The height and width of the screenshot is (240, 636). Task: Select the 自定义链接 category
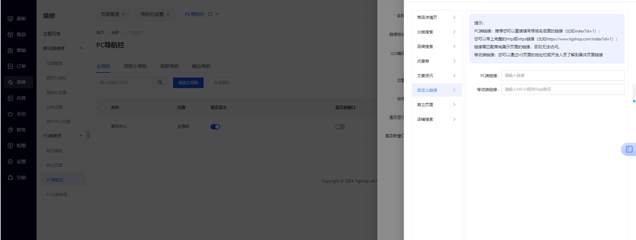(x=437, y=90)
